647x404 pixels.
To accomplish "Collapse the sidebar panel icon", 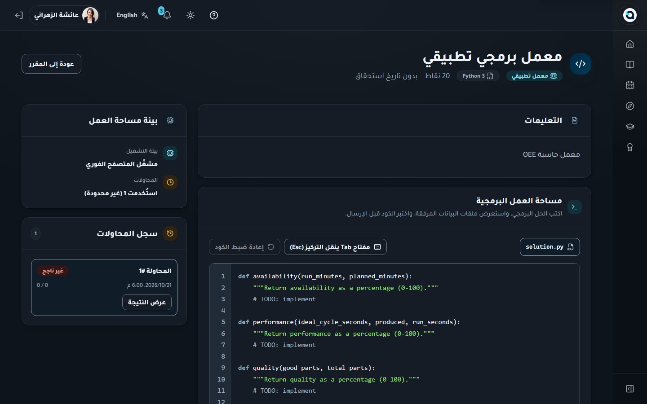I will point(630,389).
